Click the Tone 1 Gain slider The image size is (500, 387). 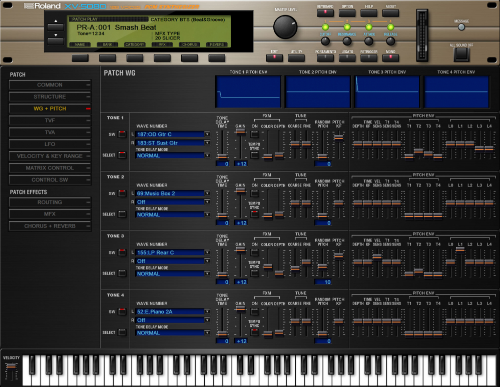pos(241,131)
